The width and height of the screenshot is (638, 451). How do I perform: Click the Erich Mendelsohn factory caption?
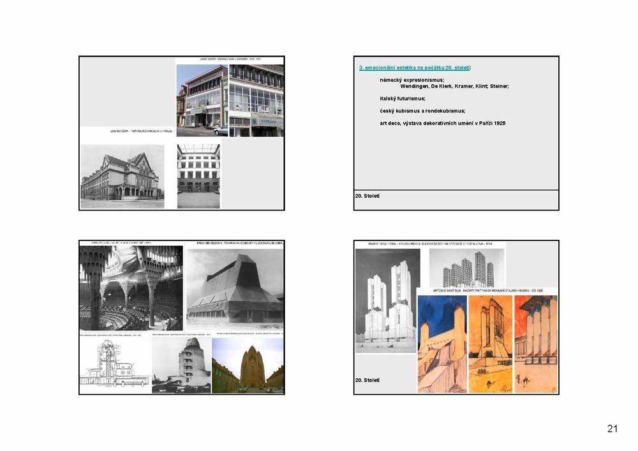point(240,243)
